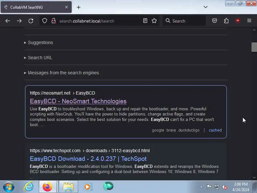Click the page scrollbar thumb
257x193 pixels.
(x=254, y=47)
